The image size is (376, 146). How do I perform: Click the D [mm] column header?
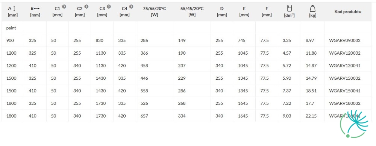pyautogui.click(x=222, y=12)
